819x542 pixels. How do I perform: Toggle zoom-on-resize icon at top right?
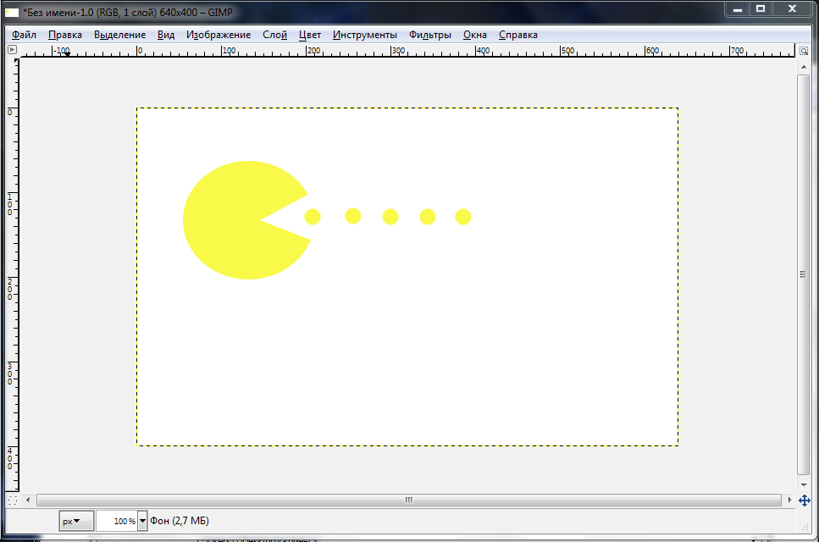804,51
